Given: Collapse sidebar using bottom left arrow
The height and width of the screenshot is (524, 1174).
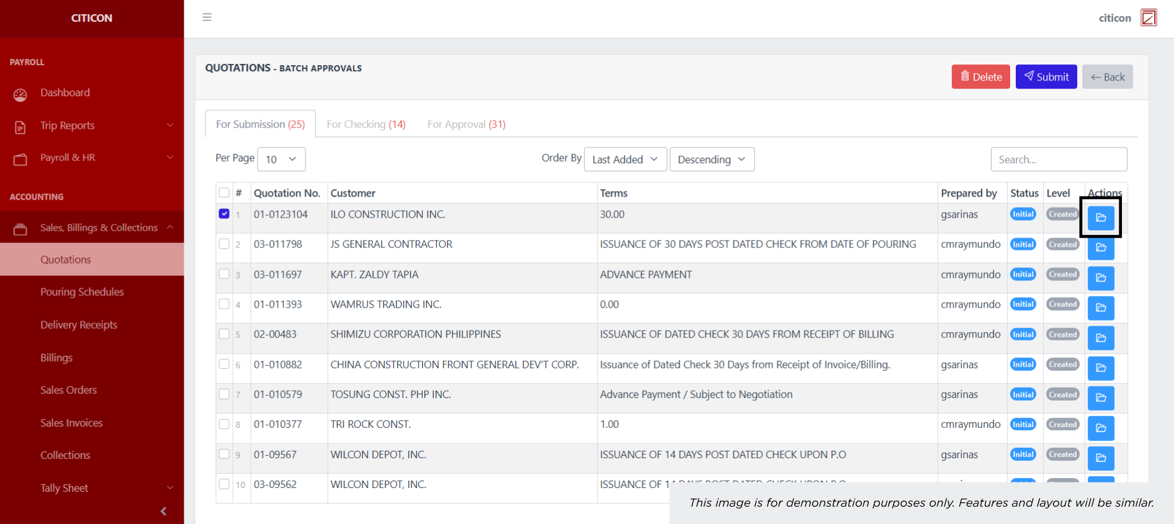Looking at the screenshot, I should coord(164,511).
